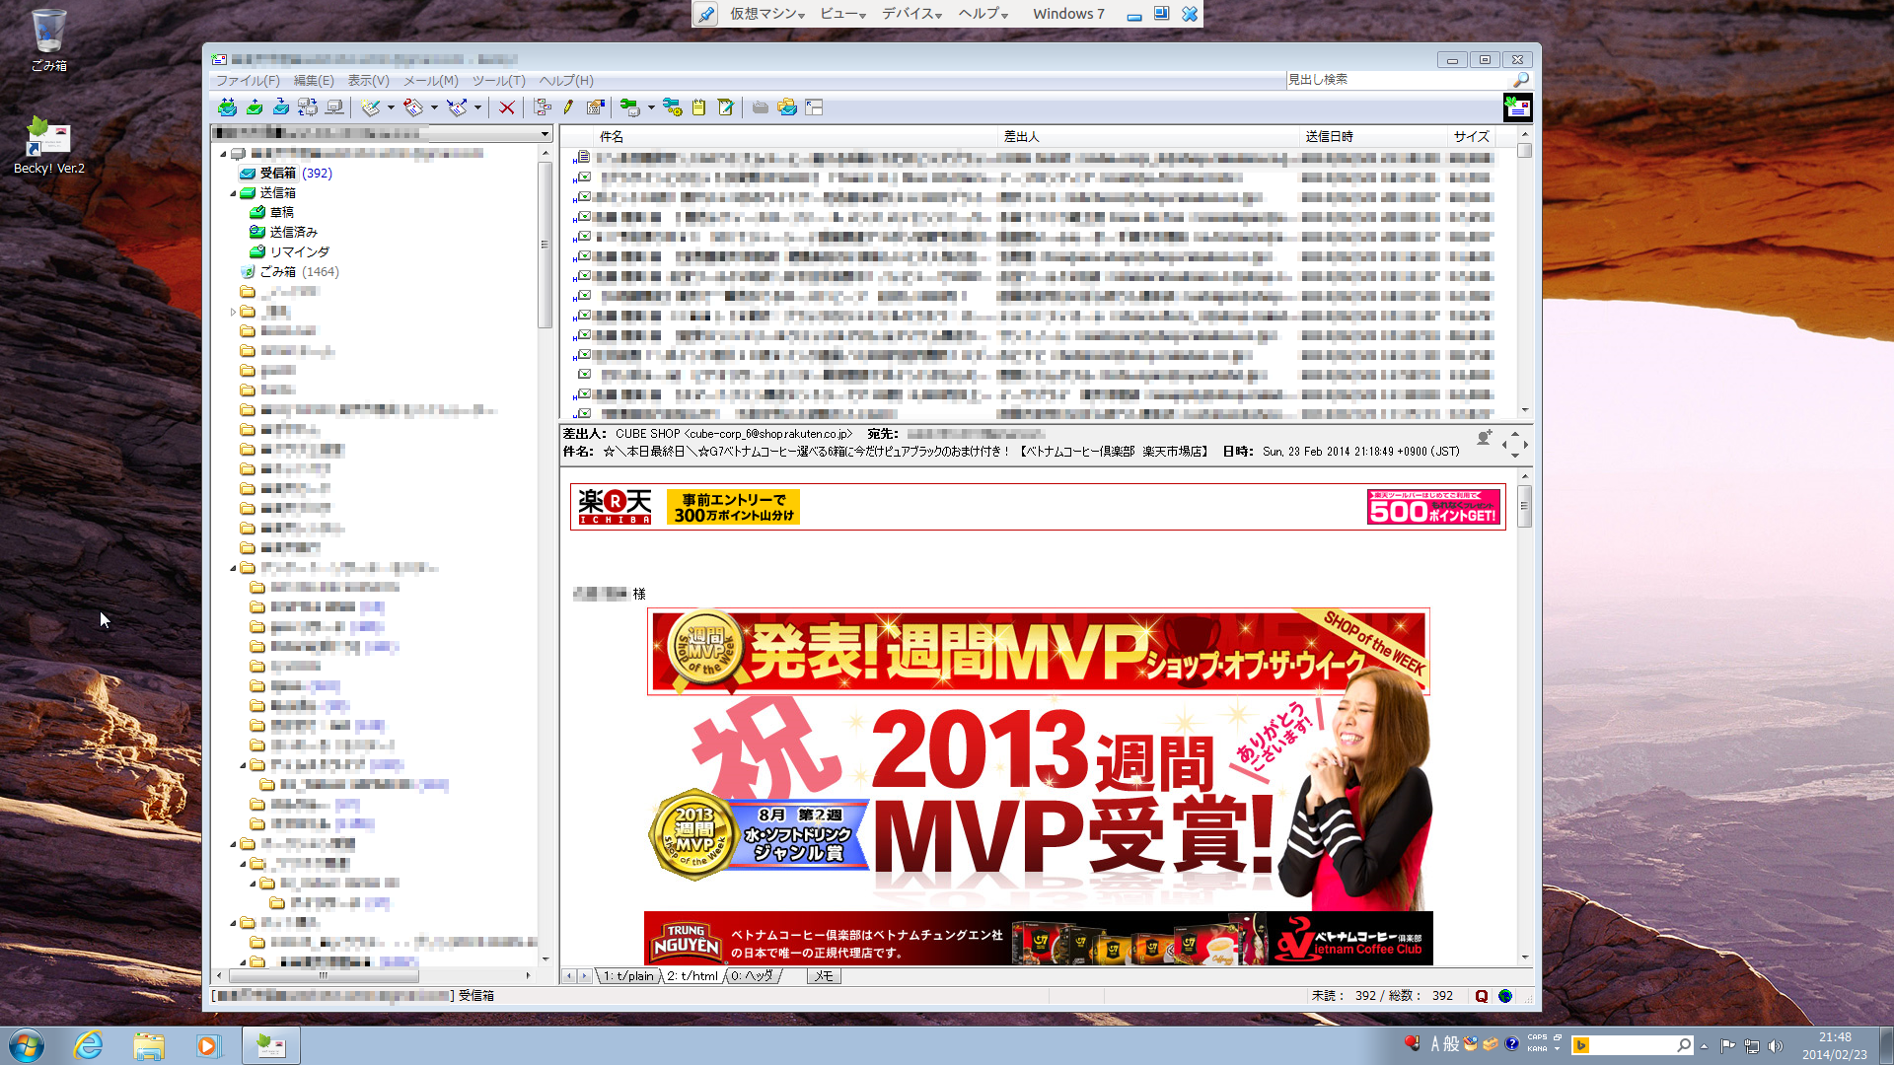This screenshot has width=1894, height=1065.
Task: Open the ごみ箱 icon on the desktop
Action: pyautogui.click(x=48, y=40)
